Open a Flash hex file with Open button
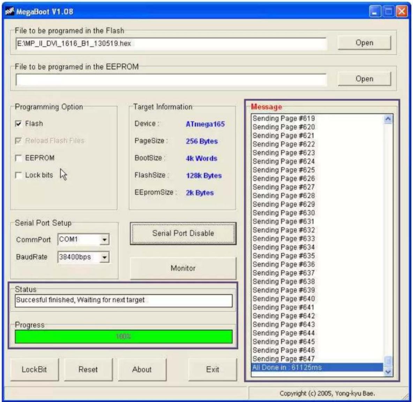 point(364,42)
